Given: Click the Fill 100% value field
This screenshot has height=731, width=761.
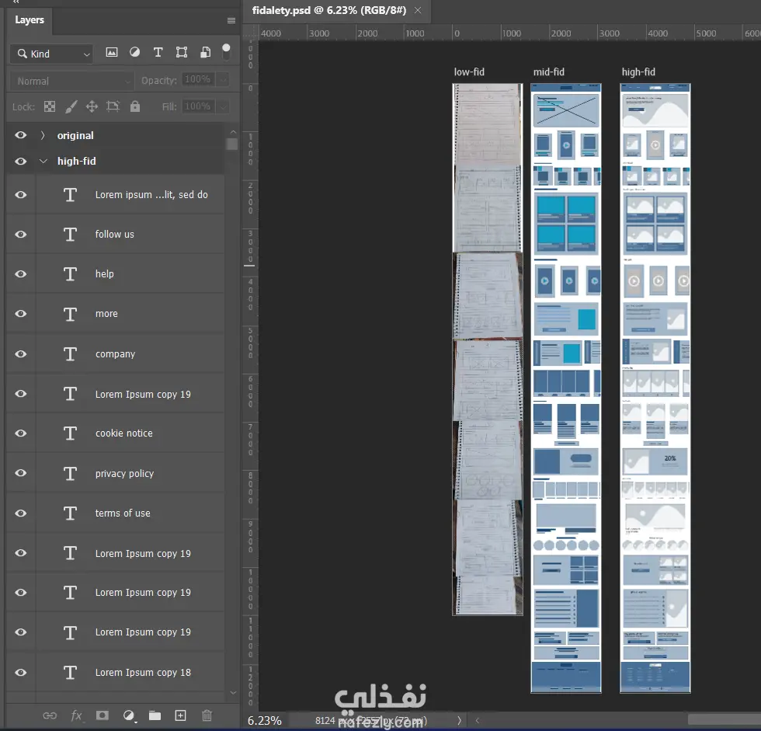Looking at the screenshot, I should click(198, 106).
